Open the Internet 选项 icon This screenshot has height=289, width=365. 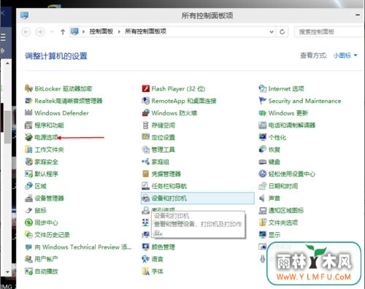263,88
